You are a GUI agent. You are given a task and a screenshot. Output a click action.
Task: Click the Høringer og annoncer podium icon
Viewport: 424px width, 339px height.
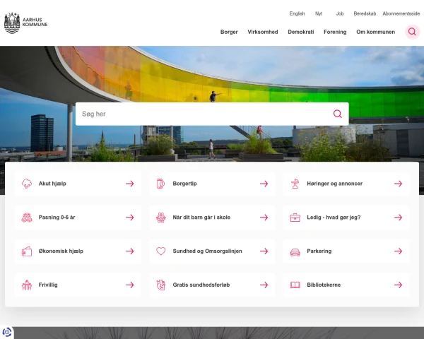click(295, 184)
